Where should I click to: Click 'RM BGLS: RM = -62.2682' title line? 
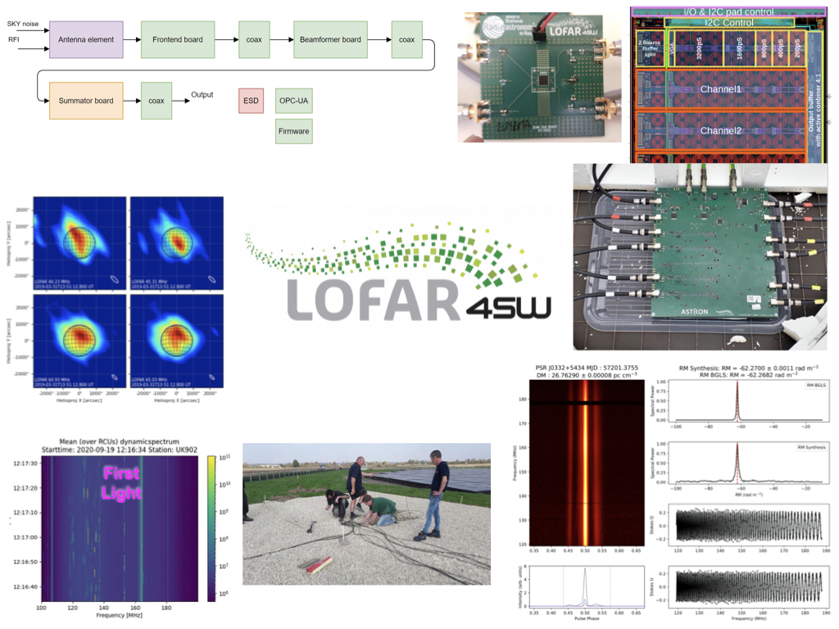click(748, 375)
